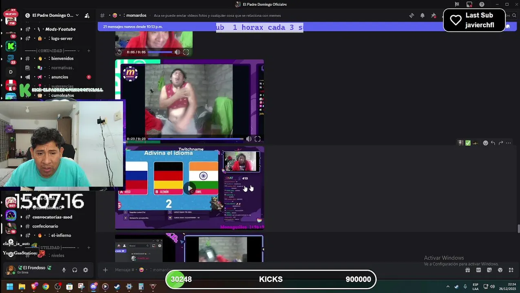Show hidden system tray icons chevron

pos(448,286)
